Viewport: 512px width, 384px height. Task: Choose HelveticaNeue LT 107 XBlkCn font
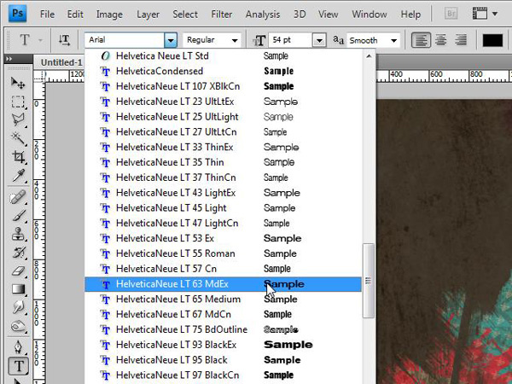click(x=223, y=86)
